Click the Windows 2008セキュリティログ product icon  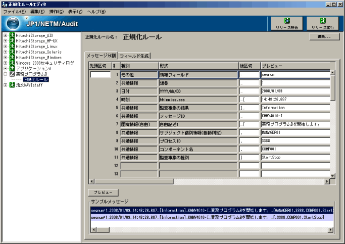point(12,63)
